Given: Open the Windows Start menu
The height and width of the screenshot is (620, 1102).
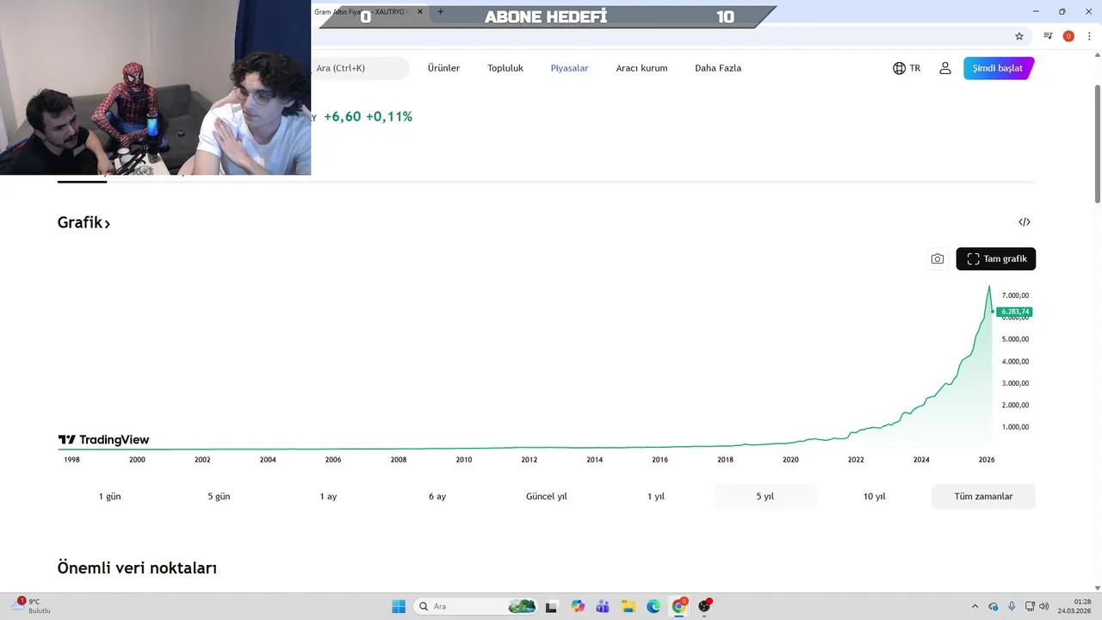Looking at the screenshot, I should tap(399, 606).
